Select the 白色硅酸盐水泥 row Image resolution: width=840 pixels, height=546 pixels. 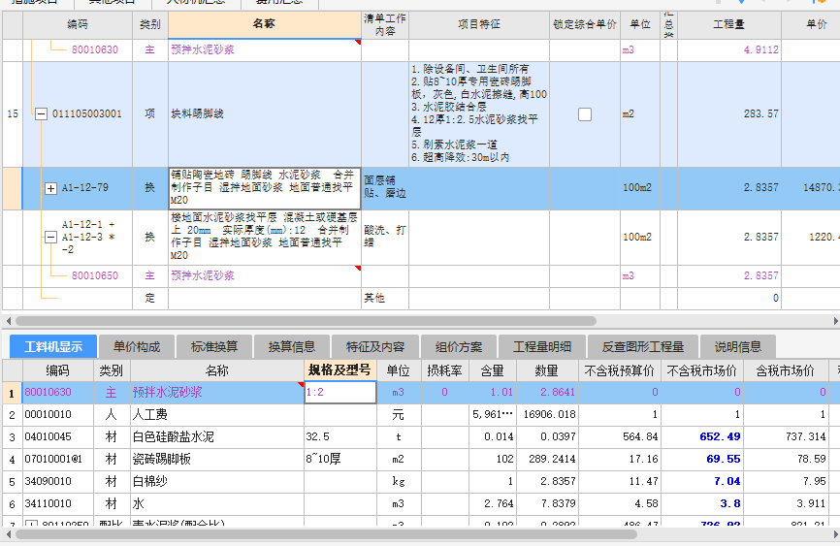(216, 436)
